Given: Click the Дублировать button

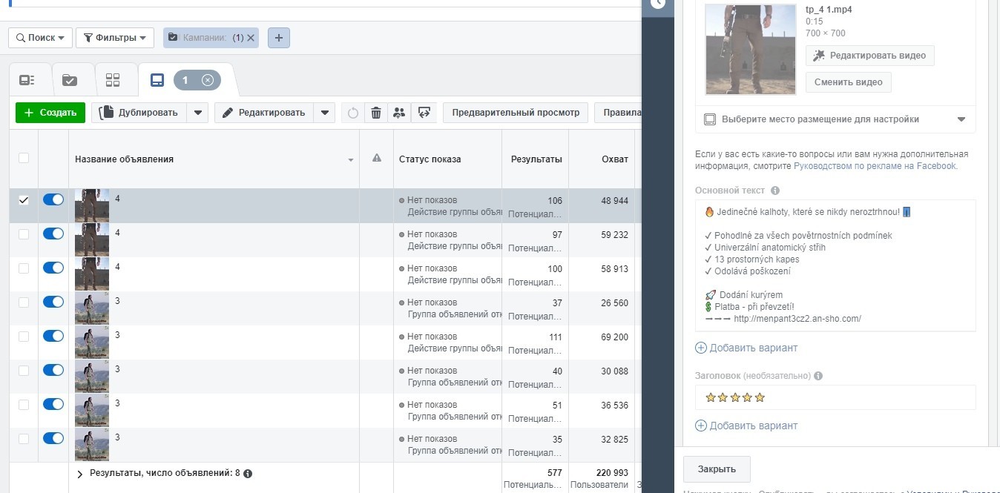Looking at the screenshot, I should tap(139, 113).
